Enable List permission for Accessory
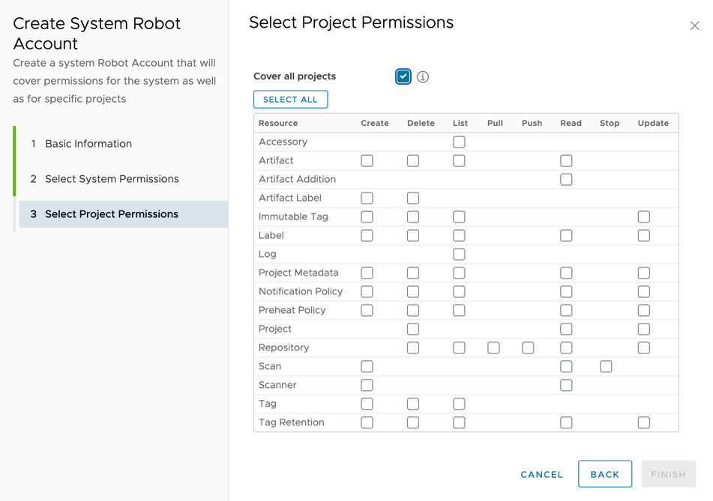Image resolution: width=713 pixels, height=501 pixels. (x=459, y=142)
